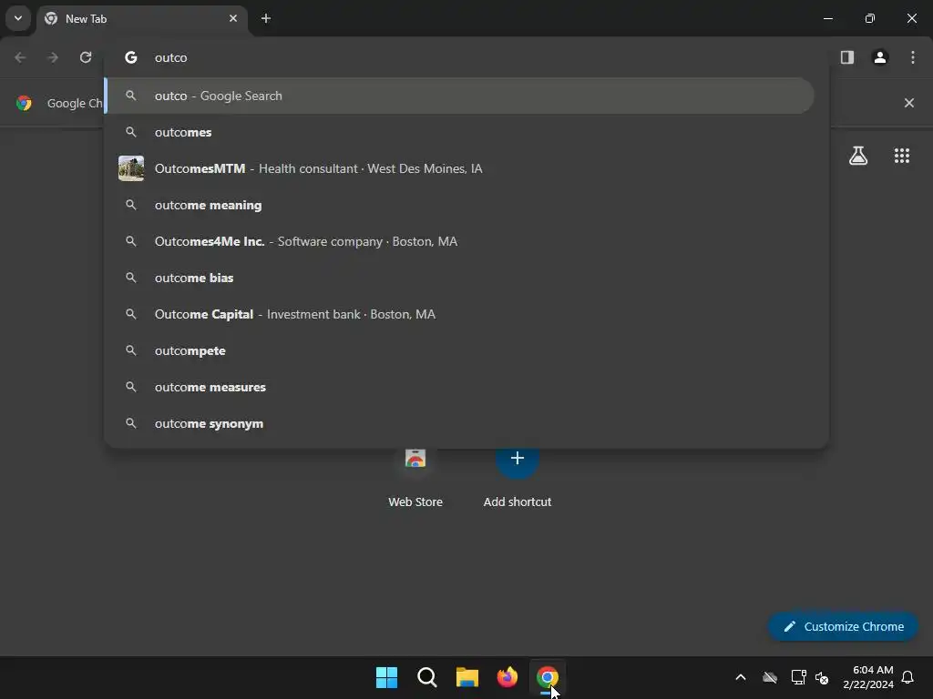This screenshot has width=933, height=699.
Task: Open the Windows Start menu
Action: pos(386,677)
